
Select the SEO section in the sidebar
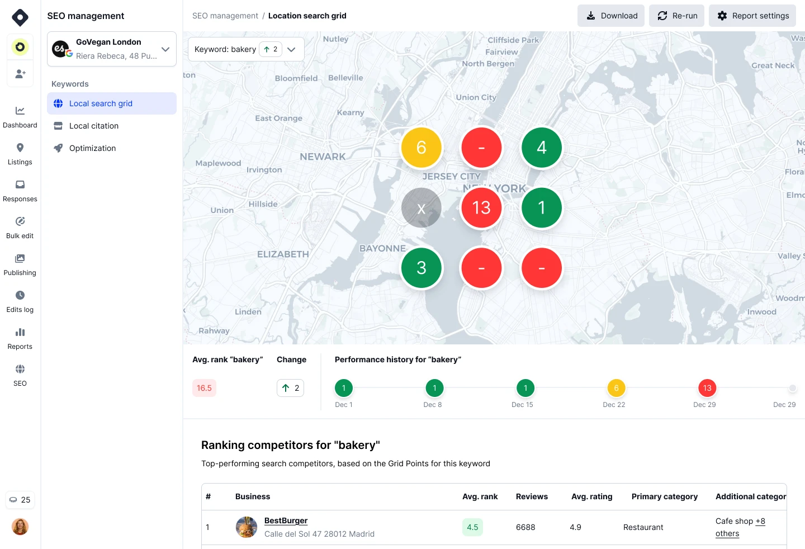[x=20, y=375]
